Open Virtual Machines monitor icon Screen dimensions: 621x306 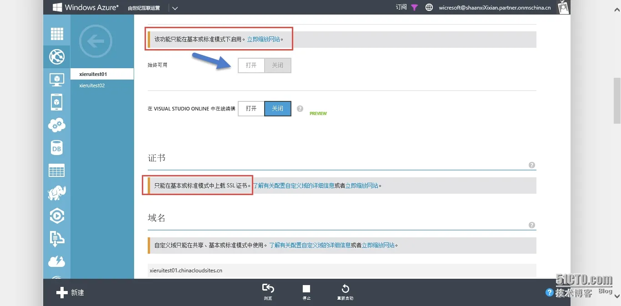coord(57,80)
